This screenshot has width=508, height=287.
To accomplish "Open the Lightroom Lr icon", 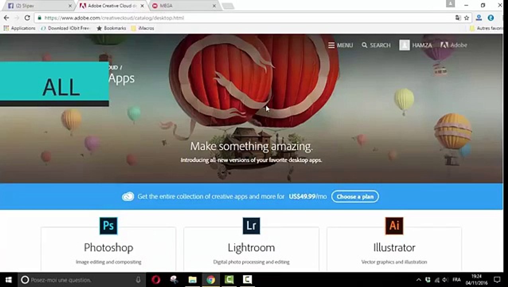I will [251, 226].
